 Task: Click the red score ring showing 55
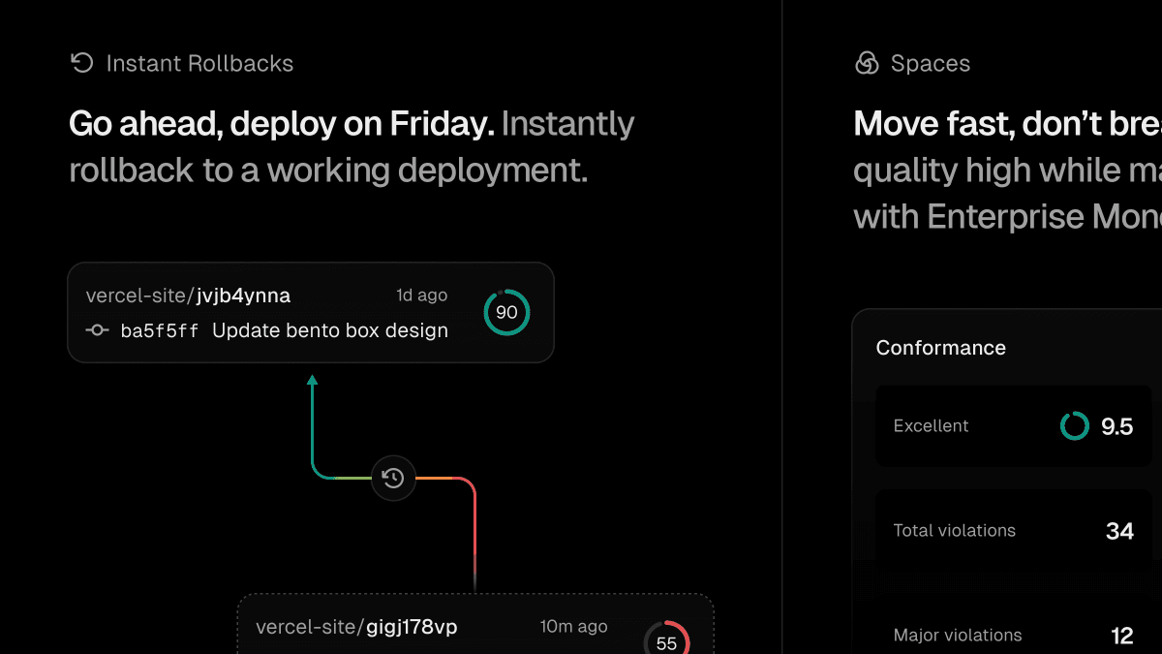click(667, 639)
